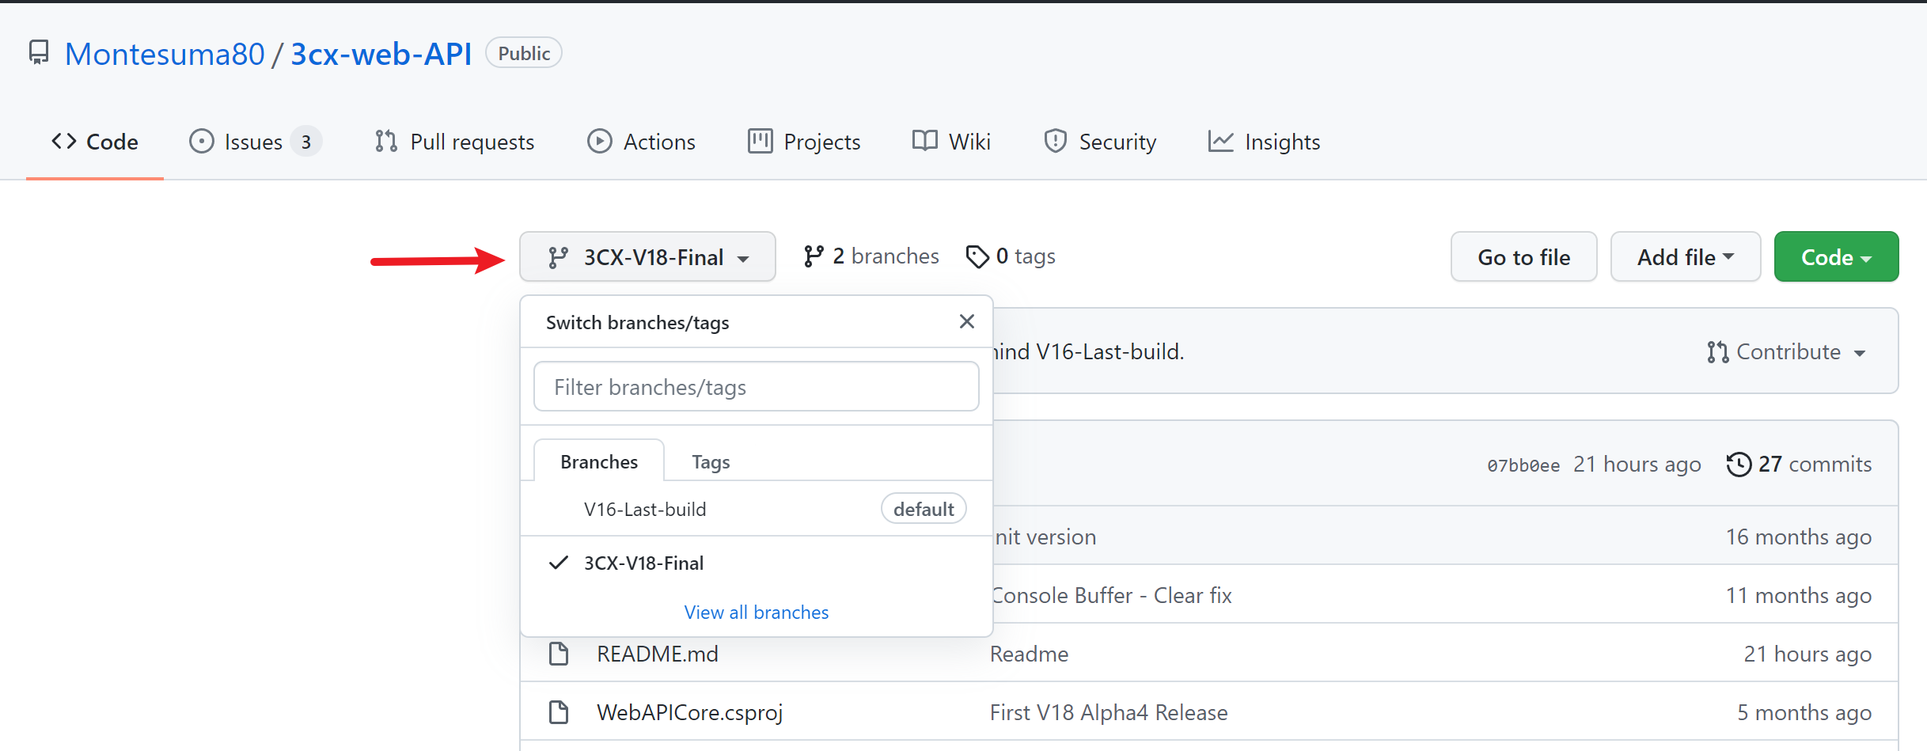Open the README.md file
Image resolution: width=1927 pixels, height=751 pixels.
(x=658, y=654)
